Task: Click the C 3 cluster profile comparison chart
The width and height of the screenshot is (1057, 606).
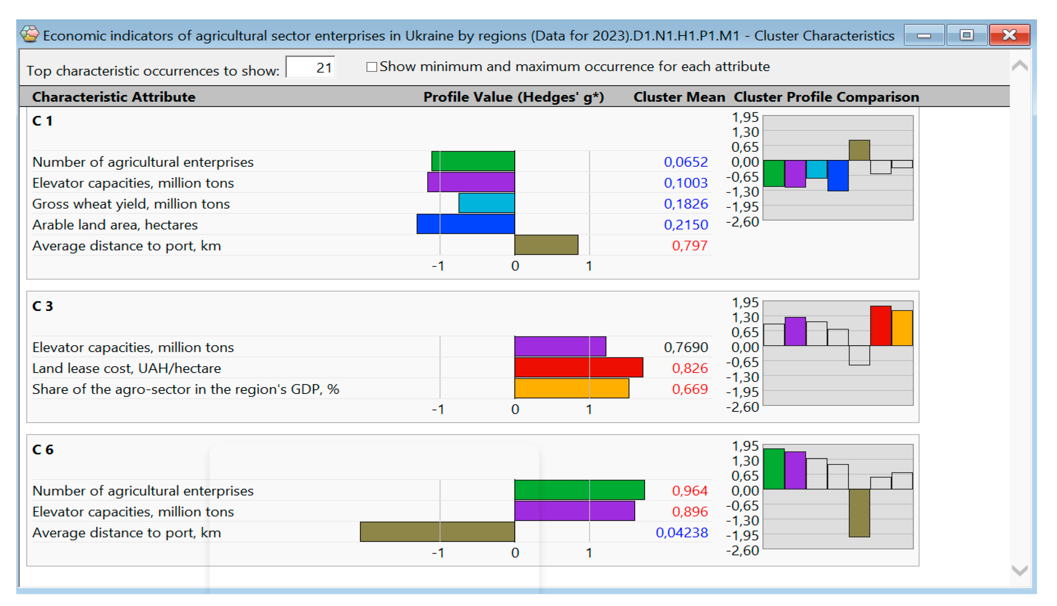Action: pyautogui.click(x=838, y=353)
